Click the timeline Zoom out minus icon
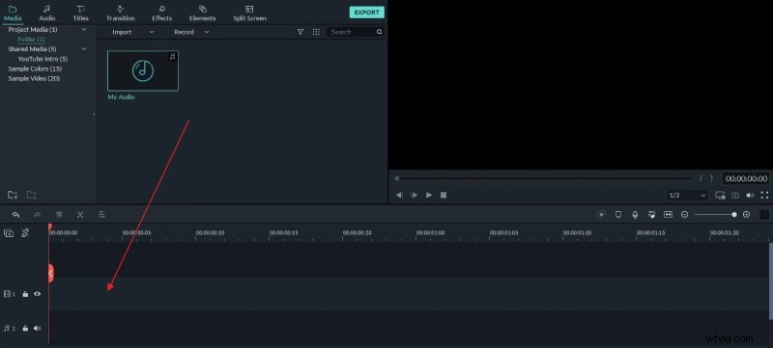The image size is (773, 348). coord(684,215)
